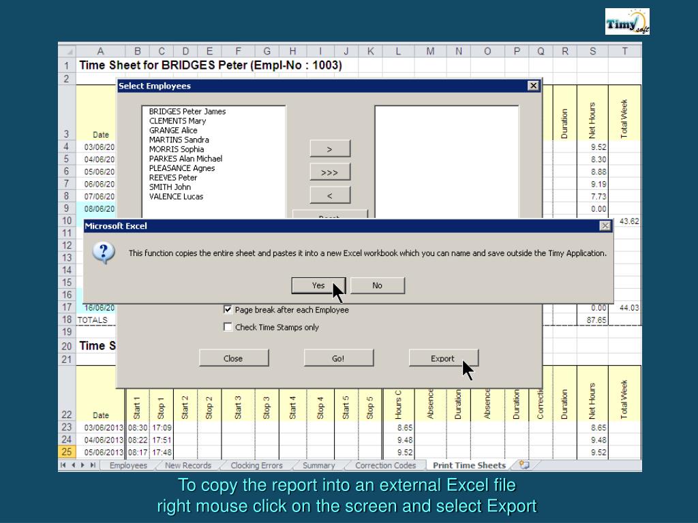Click the empty selected employees list box
The height and width of the screenshot is (523, 698).
pyautogui.click(x=446, y=162)
